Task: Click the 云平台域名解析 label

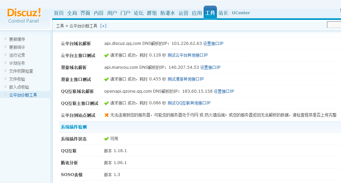Action: 76,44
